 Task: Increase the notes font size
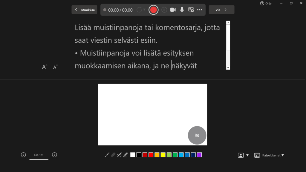point(45,67)
